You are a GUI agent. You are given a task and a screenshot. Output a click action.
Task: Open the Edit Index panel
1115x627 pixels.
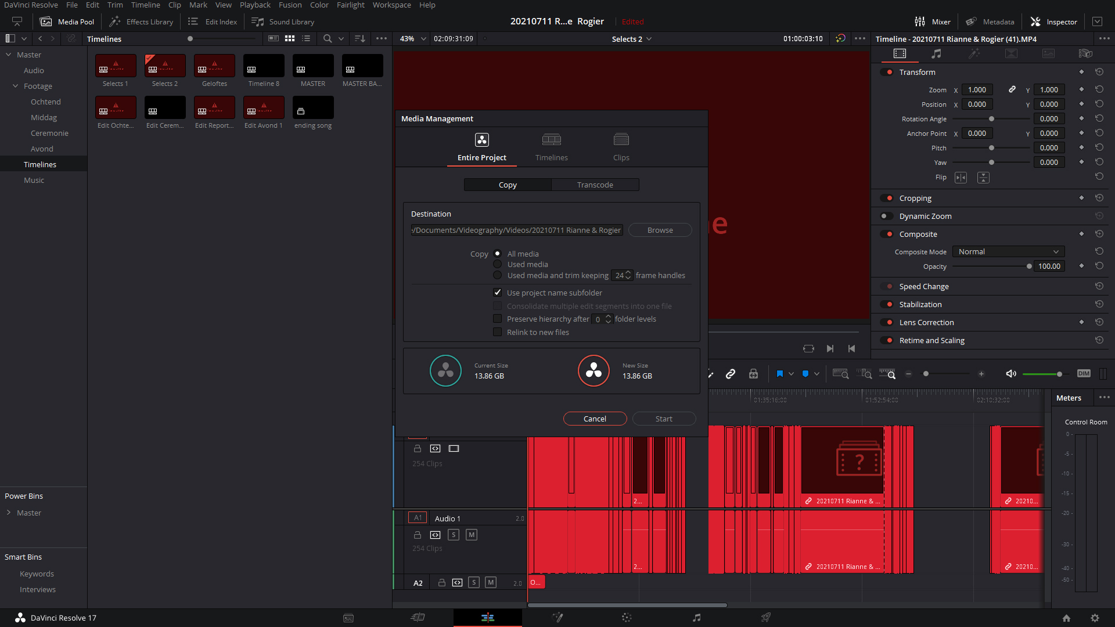[x=212, y=21]
